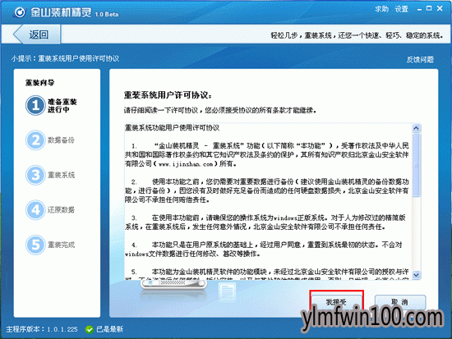Accept the agreement with 我接受
The width and height of the screenshot is (452, 339).
(336, 302)
